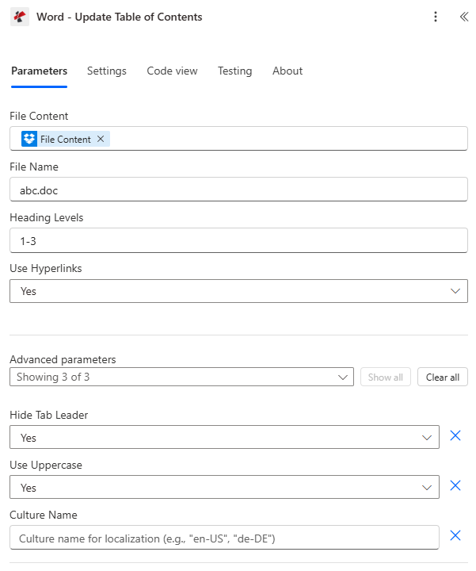Click the 'Use Hyperlinks' label
The height and width of the screenshot is (571, 476).
click(x=46, y=268)
